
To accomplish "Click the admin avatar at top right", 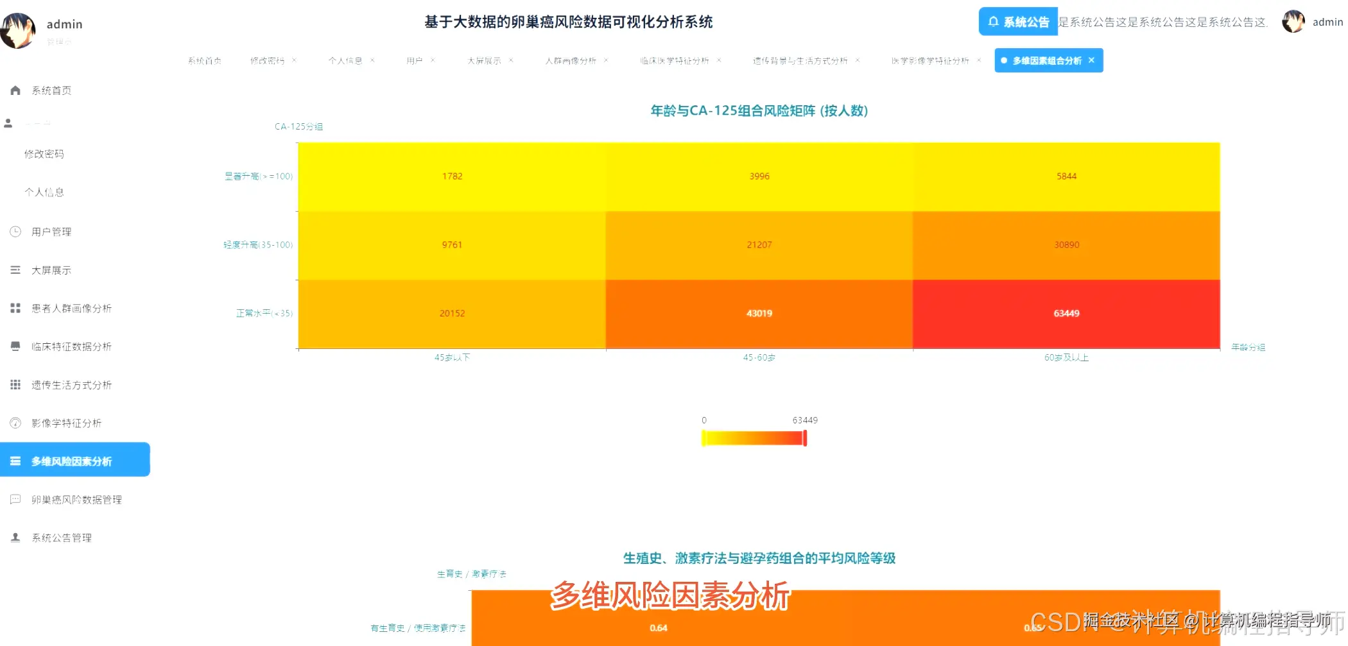I will [1293, 22].
